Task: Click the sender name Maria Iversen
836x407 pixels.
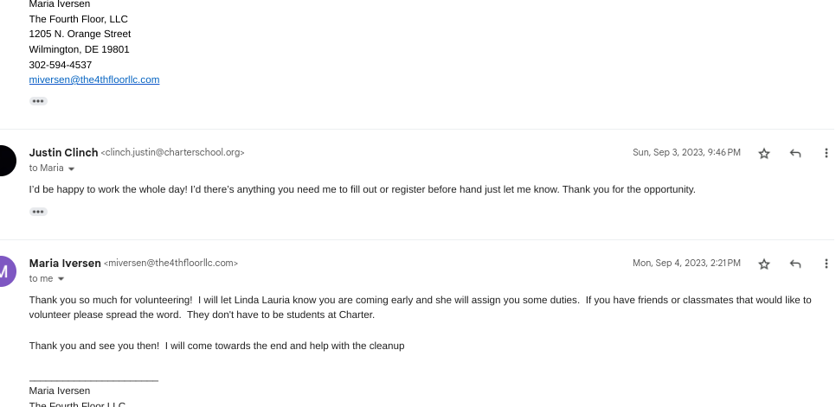Action: [65, 264]
